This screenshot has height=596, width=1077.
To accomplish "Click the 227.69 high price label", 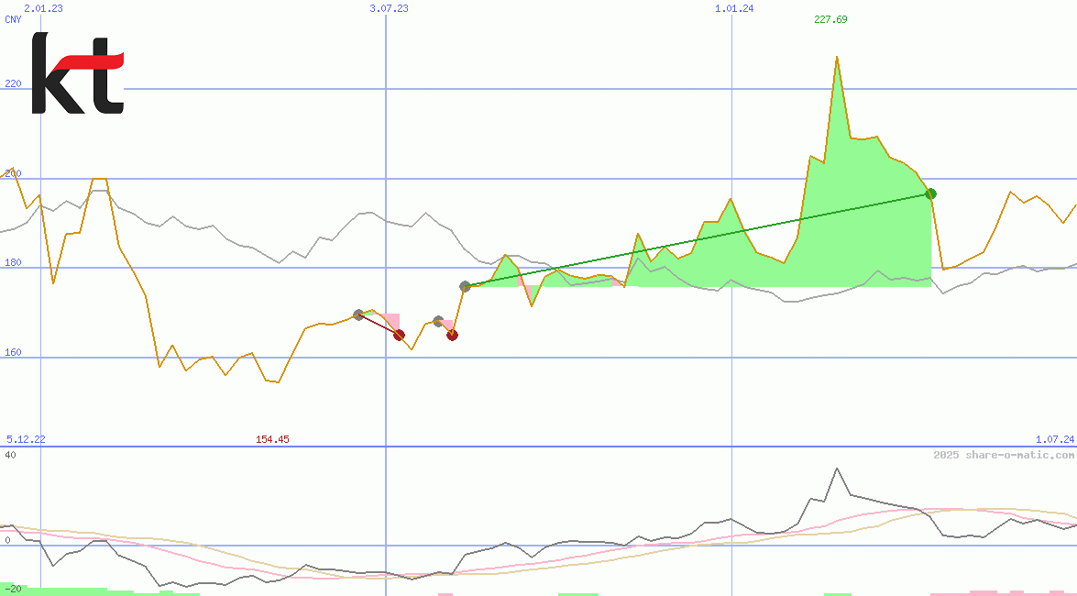I will click(830, 19).
